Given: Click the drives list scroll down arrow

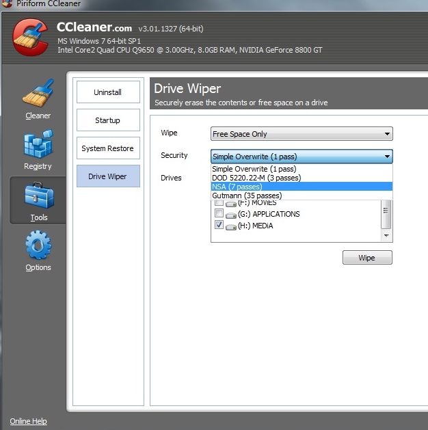Looking at the screenshot, I should click(x=386, y=236).
